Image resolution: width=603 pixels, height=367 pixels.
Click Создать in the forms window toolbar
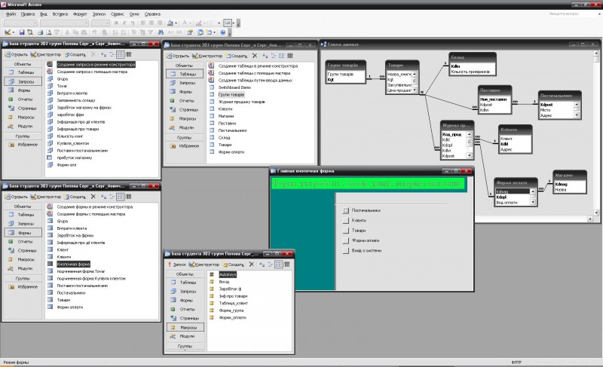click(x=75, y=197)
